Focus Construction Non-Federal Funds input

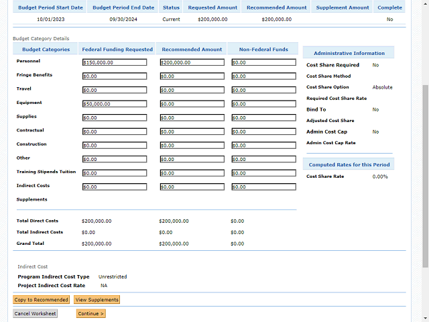coord(263,146)
